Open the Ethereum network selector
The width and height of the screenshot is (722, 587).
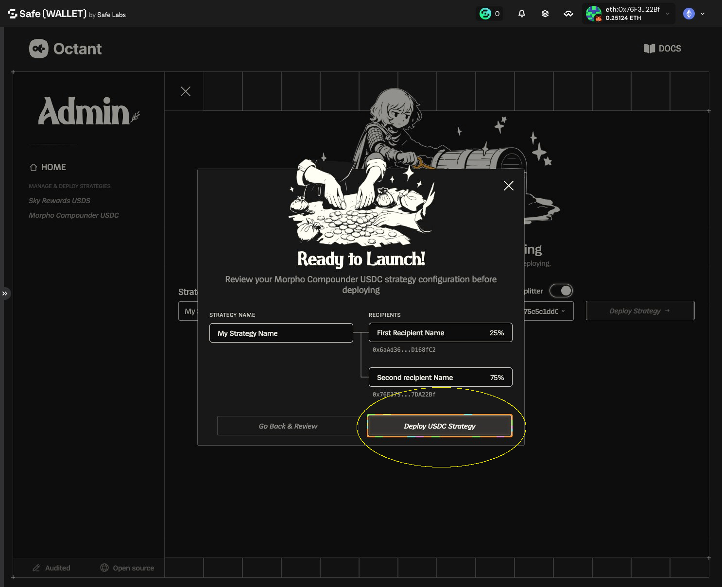pos(694,14)
